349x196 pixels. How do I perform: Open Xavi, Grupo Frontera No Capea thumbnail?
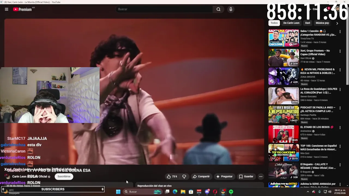(x=284, y=58)
